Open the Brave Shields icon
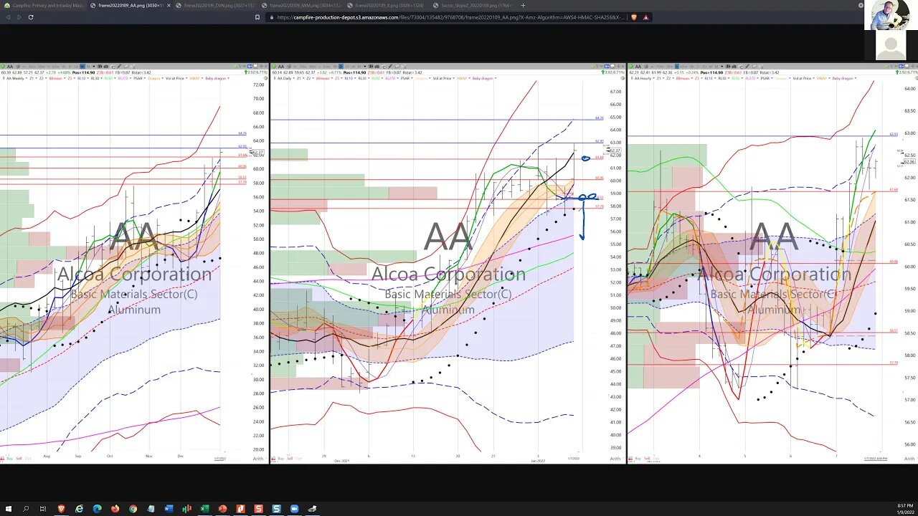Viewport: 918px width, 516px height. [635, 17]
